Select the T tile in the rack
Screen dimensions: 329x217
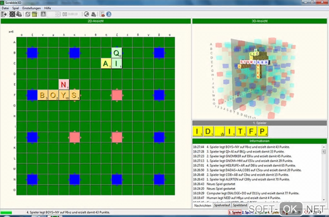[241, 132]
